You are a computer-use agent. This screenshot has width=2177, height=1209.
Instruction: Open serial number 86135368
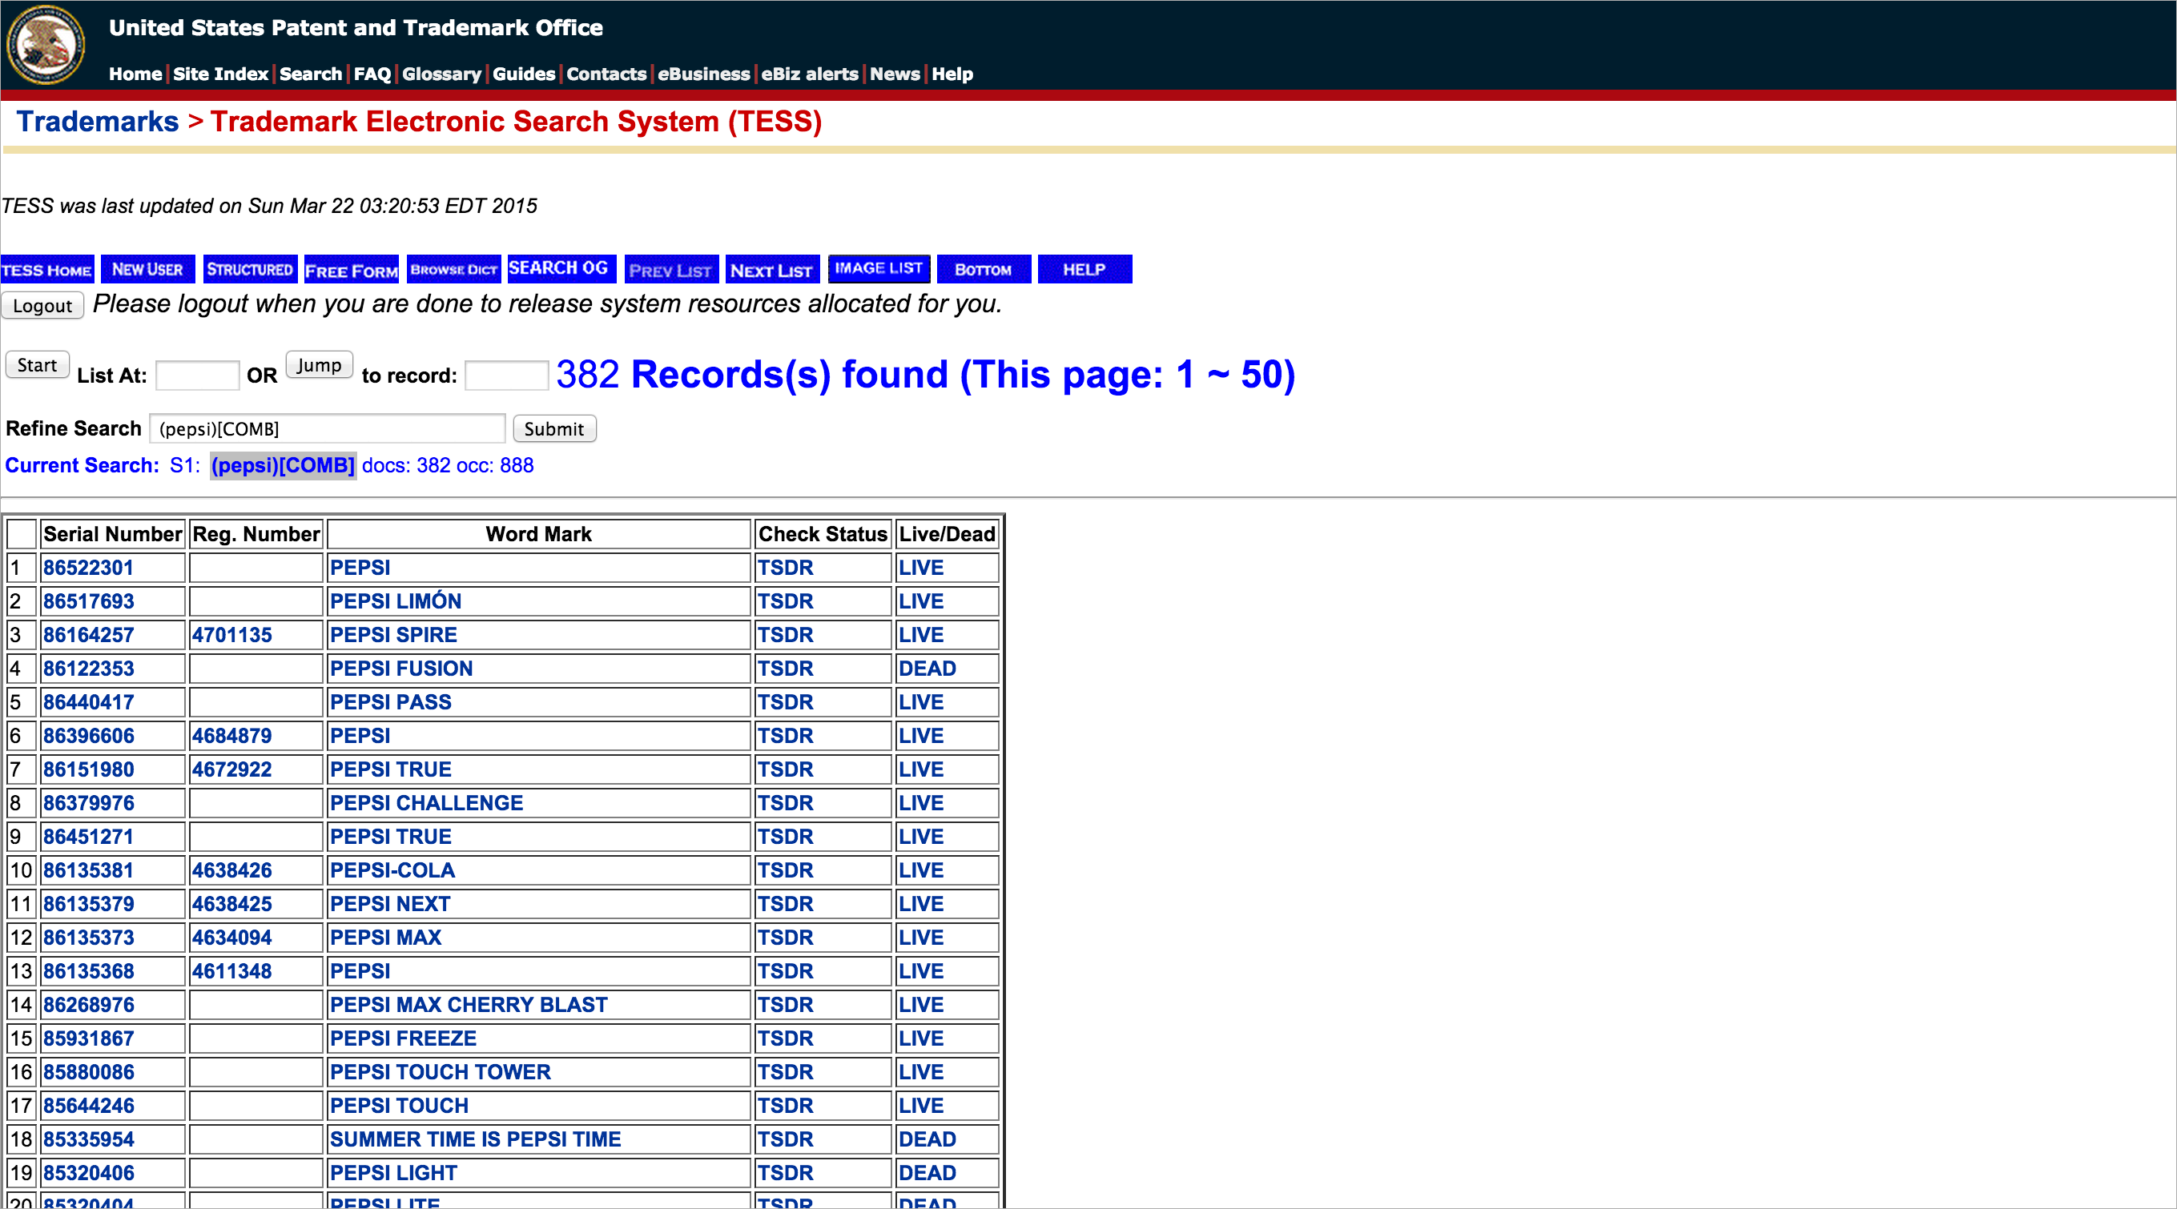click(x=89, y=971)
